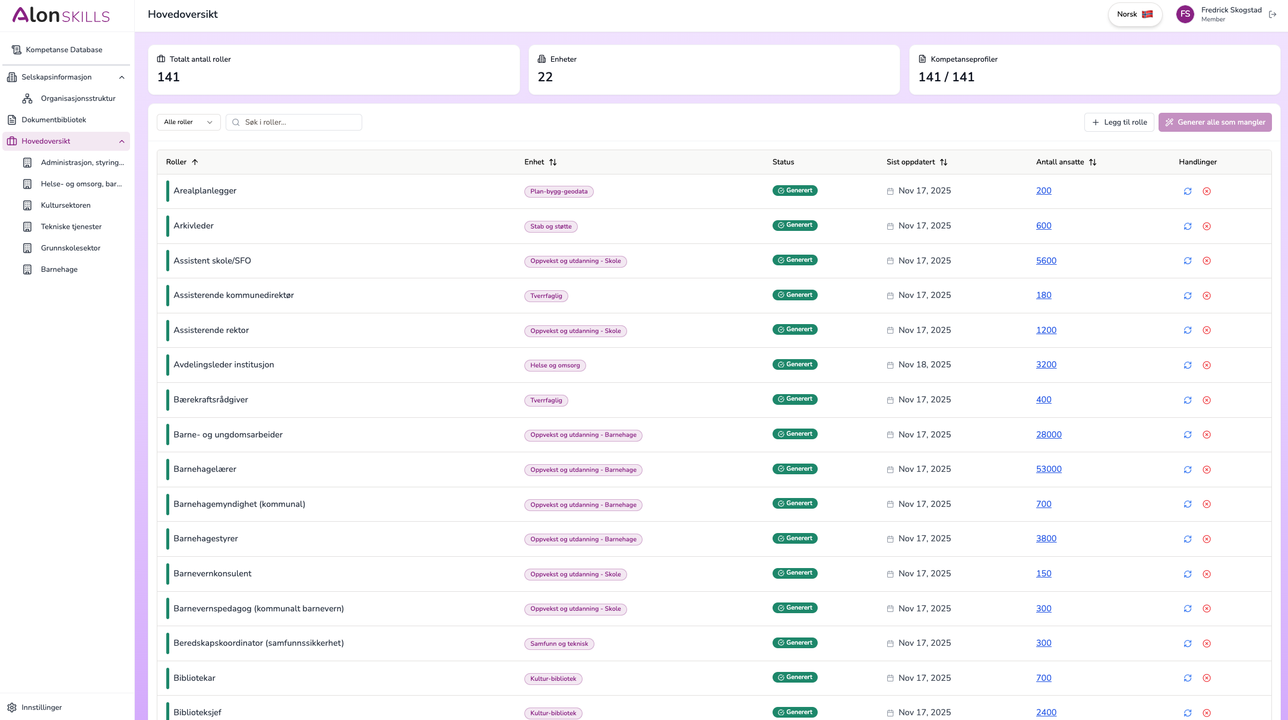Regenerate the Arealplanlegger role via refresh icon
Image resolution: width=1288 pixels, height=720 pixels.
pyautogui.click(x=1188, y=191)
